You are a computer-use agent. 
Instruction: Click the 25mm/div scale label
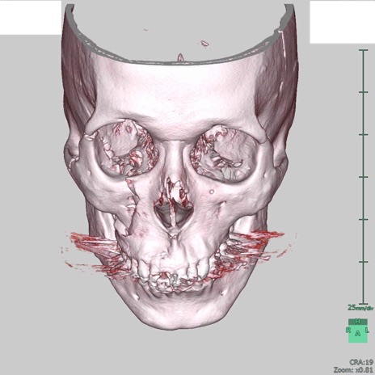[x=360, y=308]
